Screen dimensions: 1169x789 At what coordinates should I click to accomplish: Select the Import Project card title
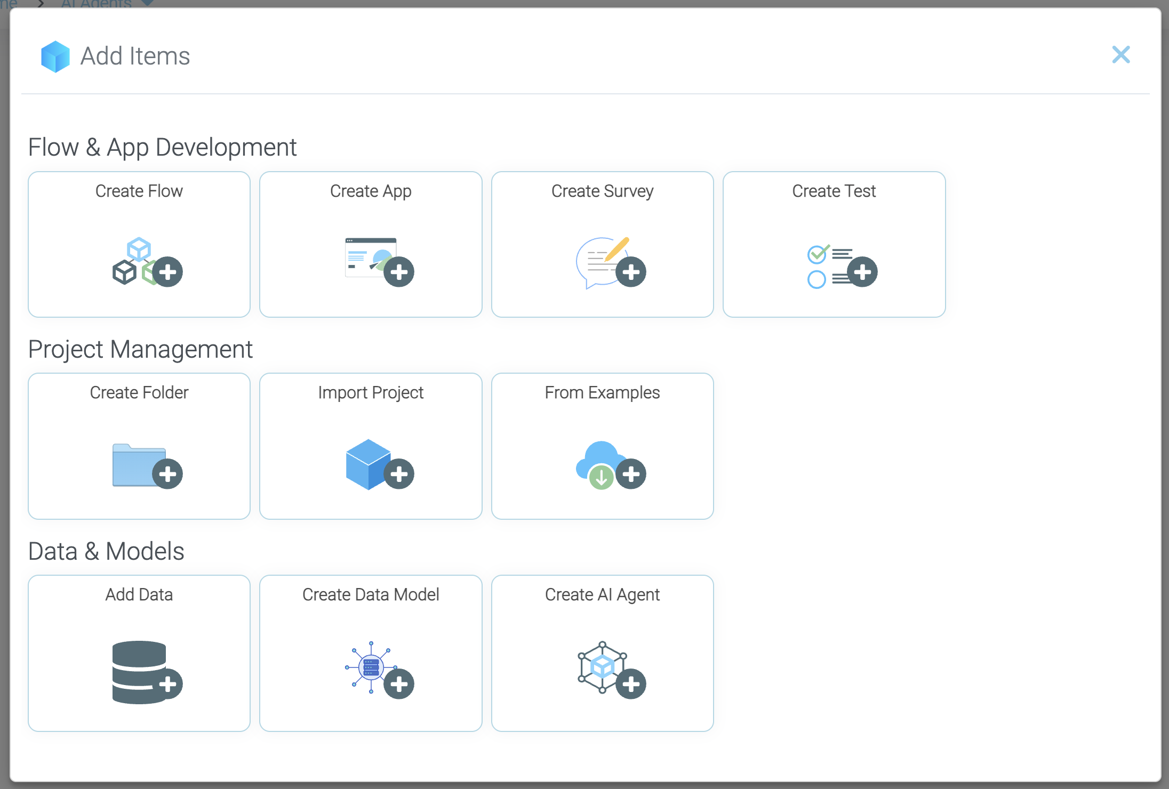click(x=371, y=393)
